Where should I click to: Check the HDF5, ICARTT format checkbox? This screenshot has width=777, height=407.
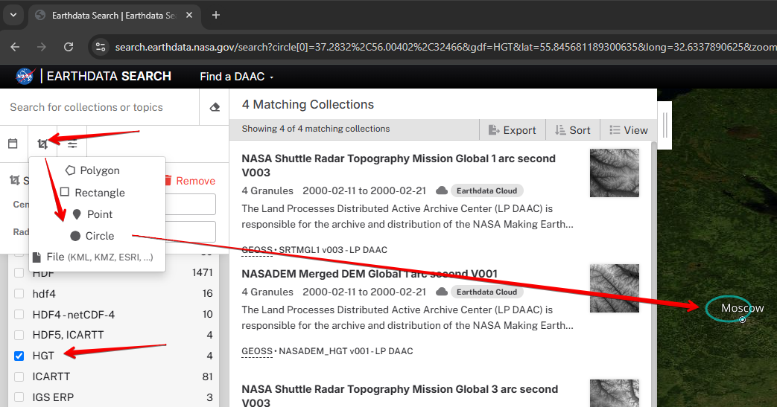pyautogui.click(x=19, y=336)
